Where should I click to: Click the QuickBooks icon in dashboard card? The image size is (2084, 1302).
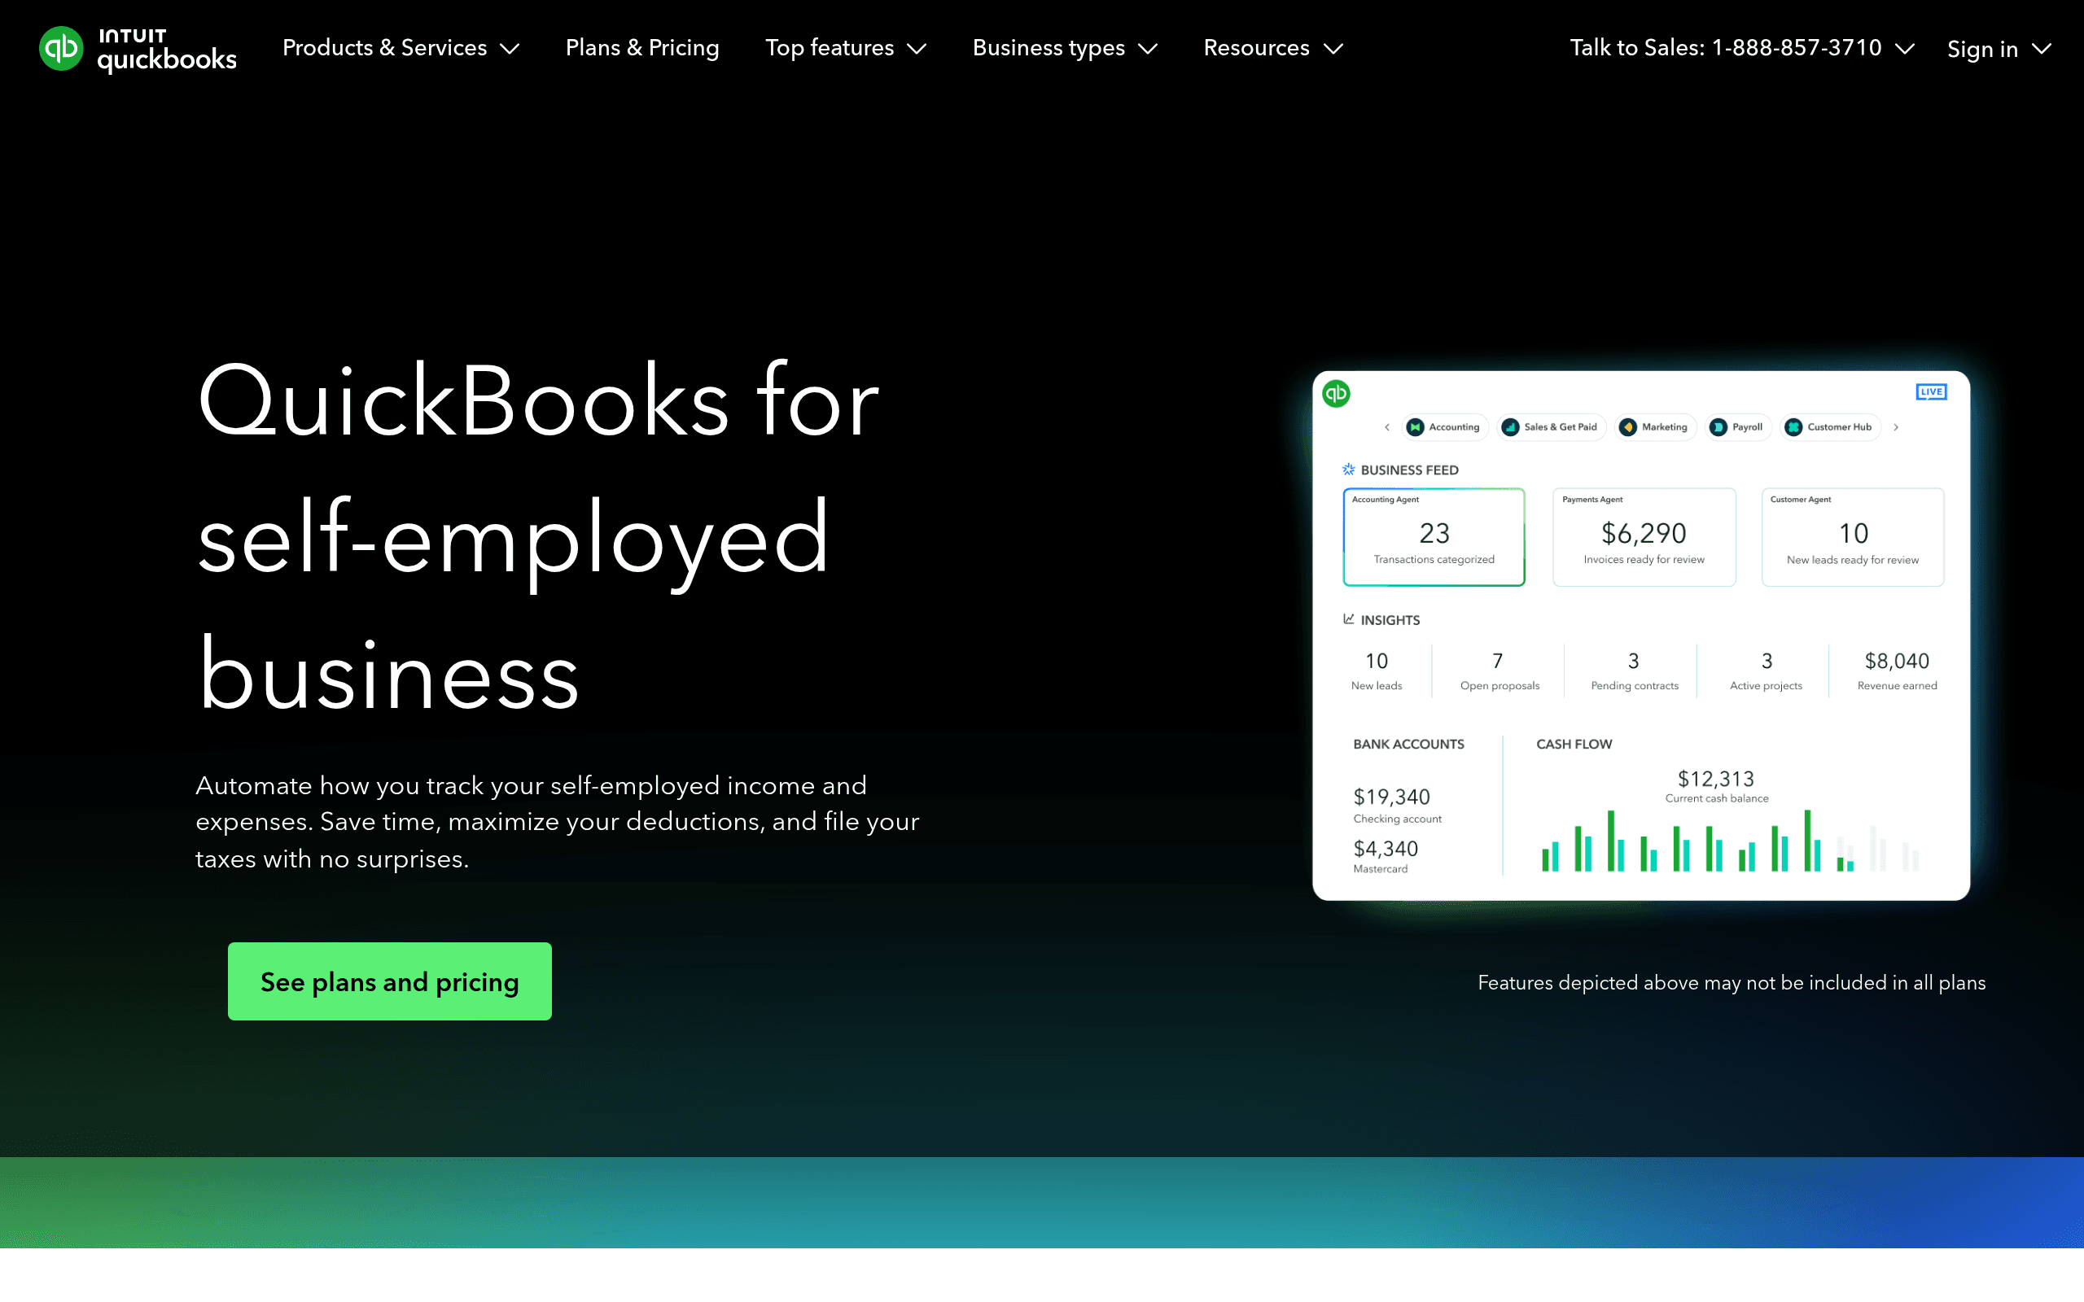point(1337,394)
